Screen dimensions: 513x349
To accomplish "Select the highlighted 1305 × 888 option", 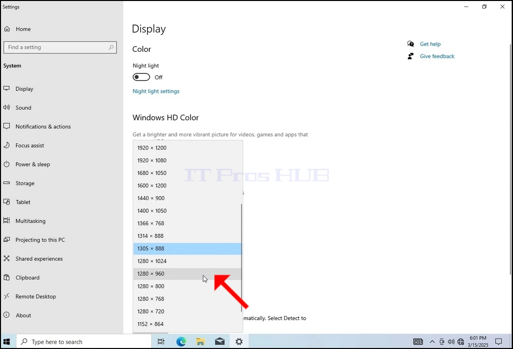I will pos(187,248).
